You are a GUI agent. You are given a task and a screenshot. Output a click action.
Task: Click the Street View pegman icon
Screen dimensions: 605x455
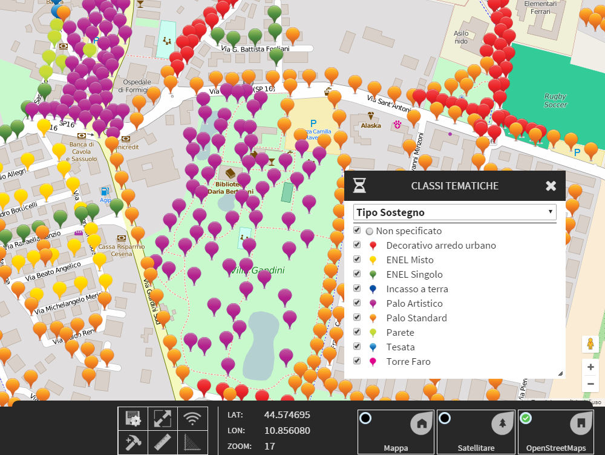coord(590,344)
